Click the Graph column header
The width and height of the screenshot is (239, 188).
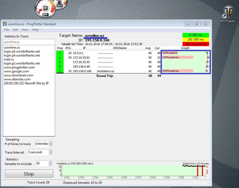pyautogui.click(x=185, y=48)
